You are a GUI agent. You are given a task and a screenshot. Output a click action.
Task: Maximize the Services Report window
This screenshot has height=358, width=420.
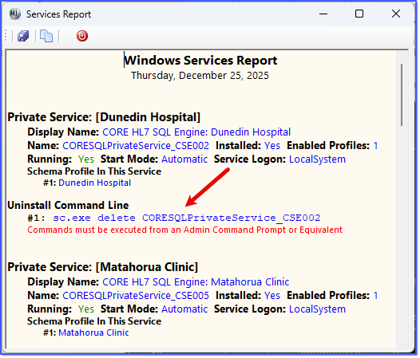pyautogui.click(x=359, y=14)
